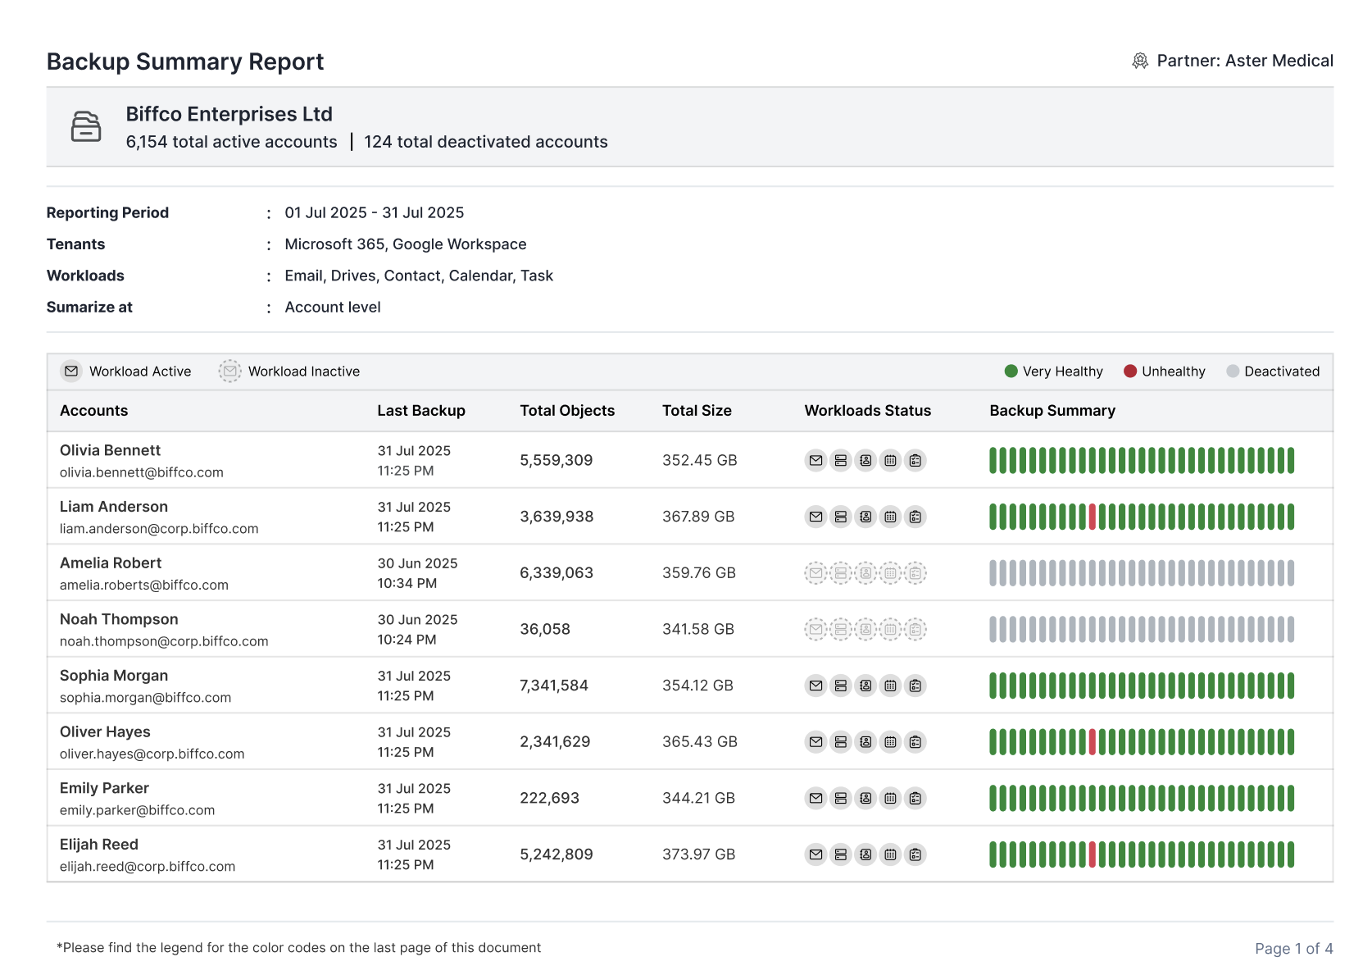Click Emily Parker's contact workload icon
Viewport: 1372px width, 966px height.
pos(865,798)
